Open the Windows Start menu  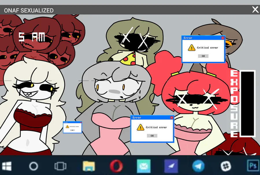tap(7, 166)
